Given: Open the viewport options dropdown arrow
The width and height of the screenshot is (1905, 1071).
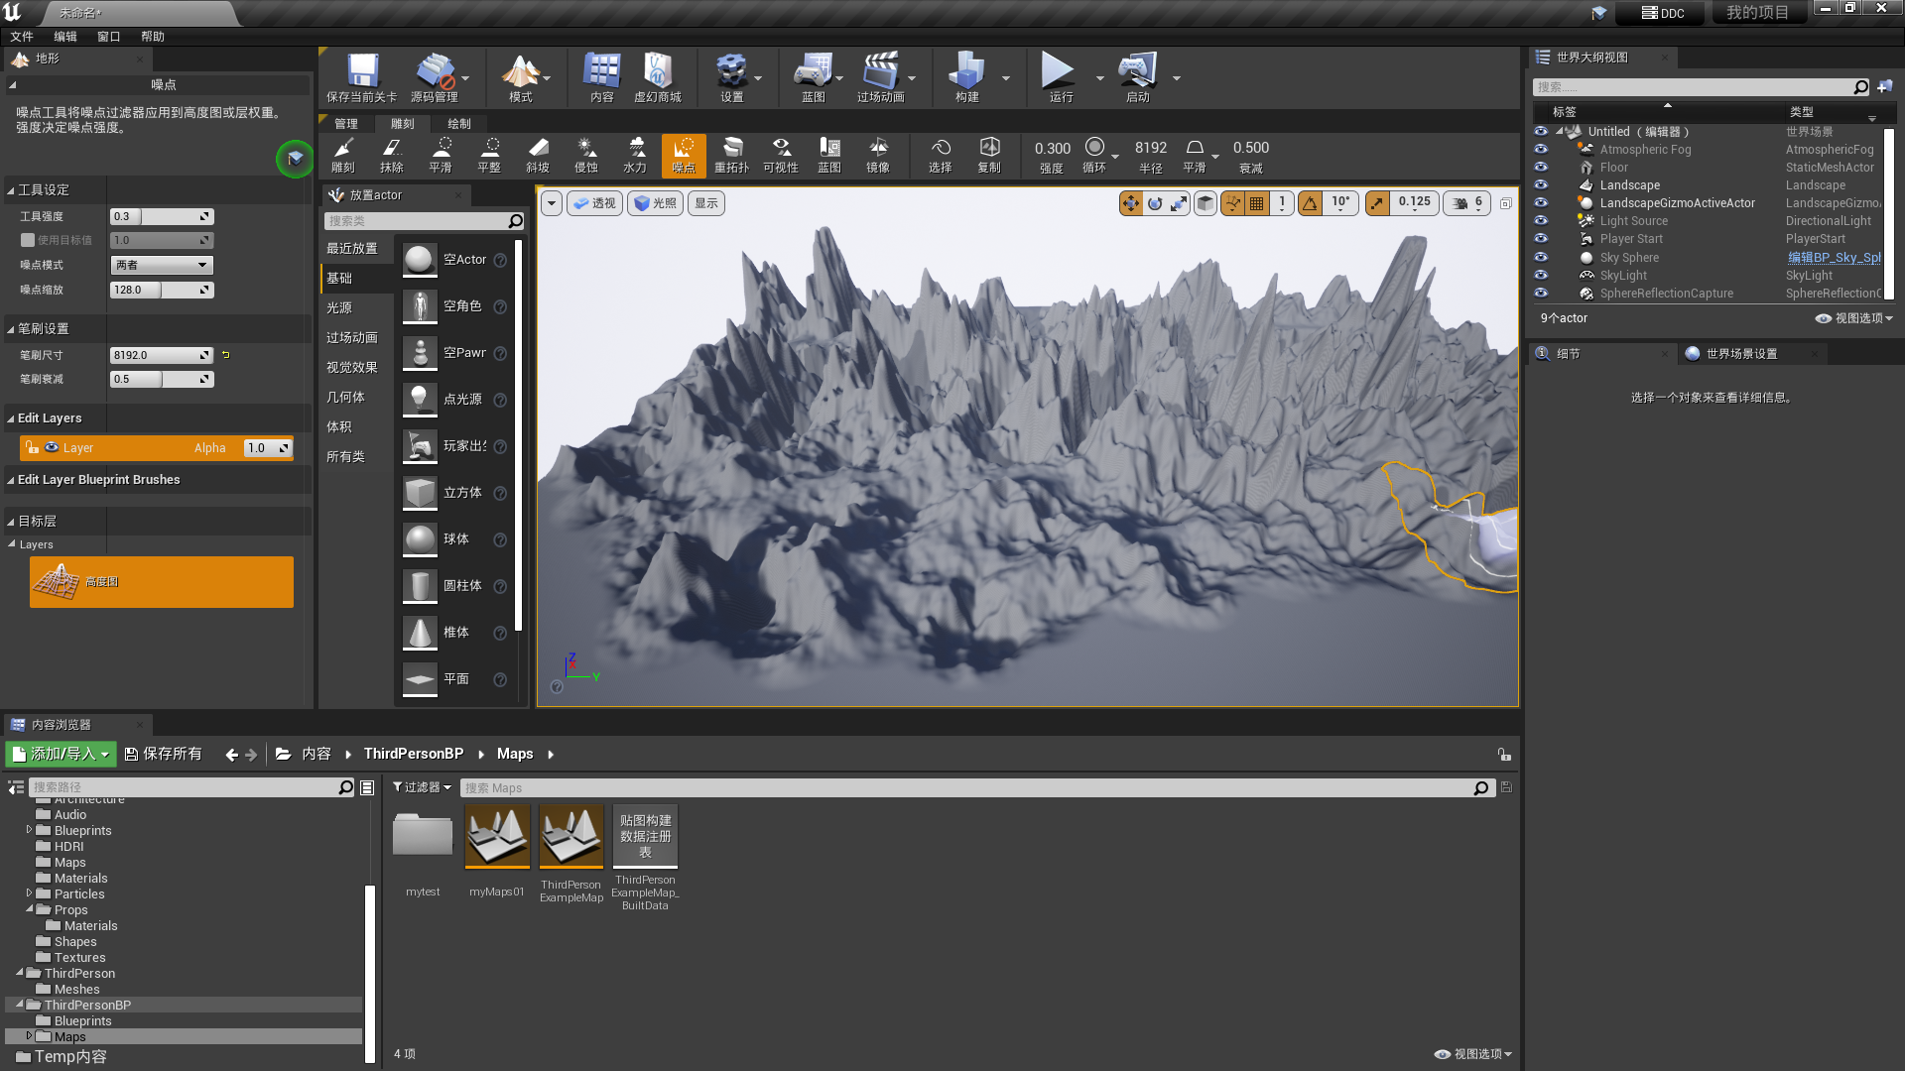Looking at the screenshot, I should point(552,203).
